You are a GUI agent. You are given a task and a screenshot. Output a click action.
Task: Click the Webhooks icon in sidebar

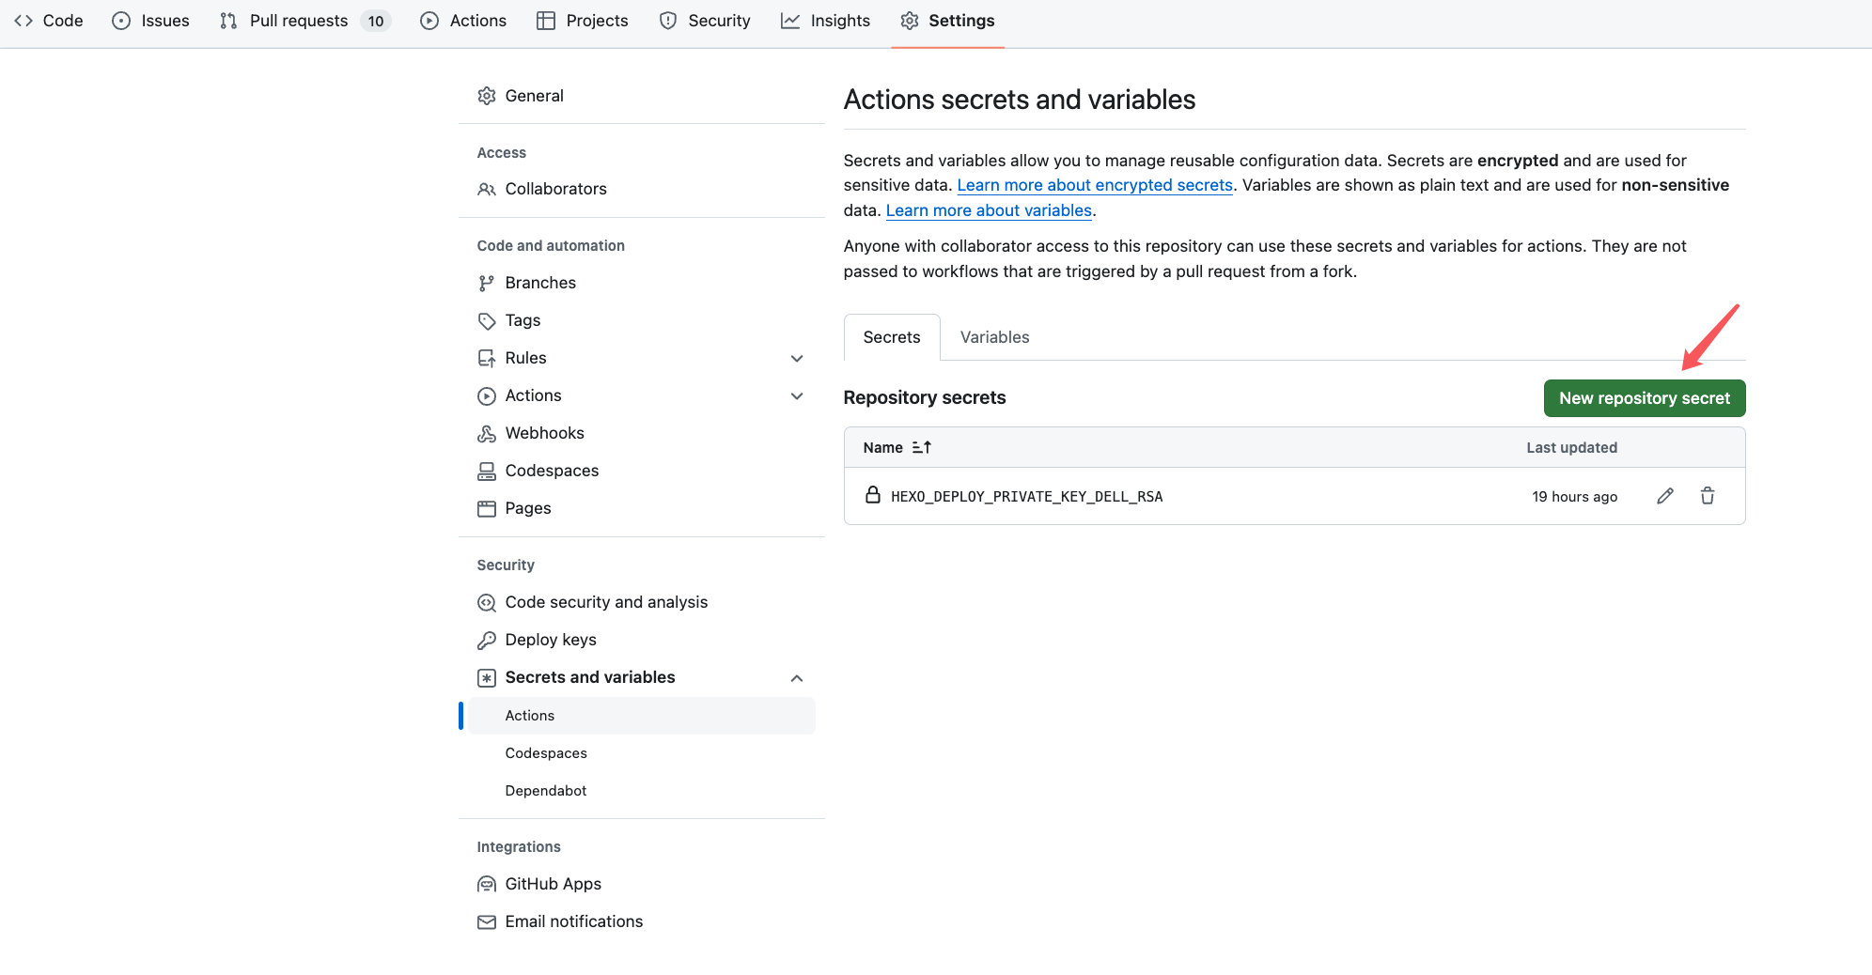point(486,433)
